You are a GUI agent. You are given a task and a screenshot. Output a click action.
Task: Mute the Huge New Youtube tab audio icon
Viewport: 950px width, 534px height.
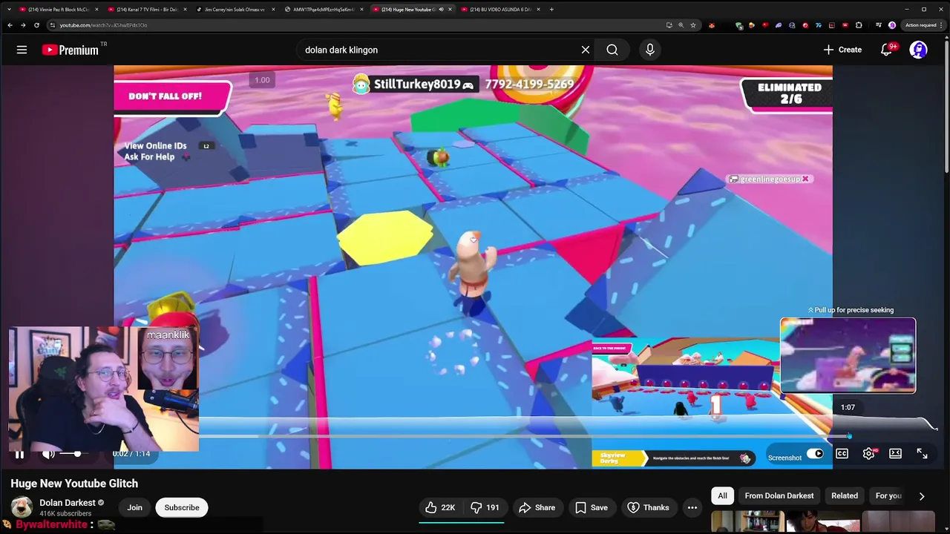click(441, 10)
